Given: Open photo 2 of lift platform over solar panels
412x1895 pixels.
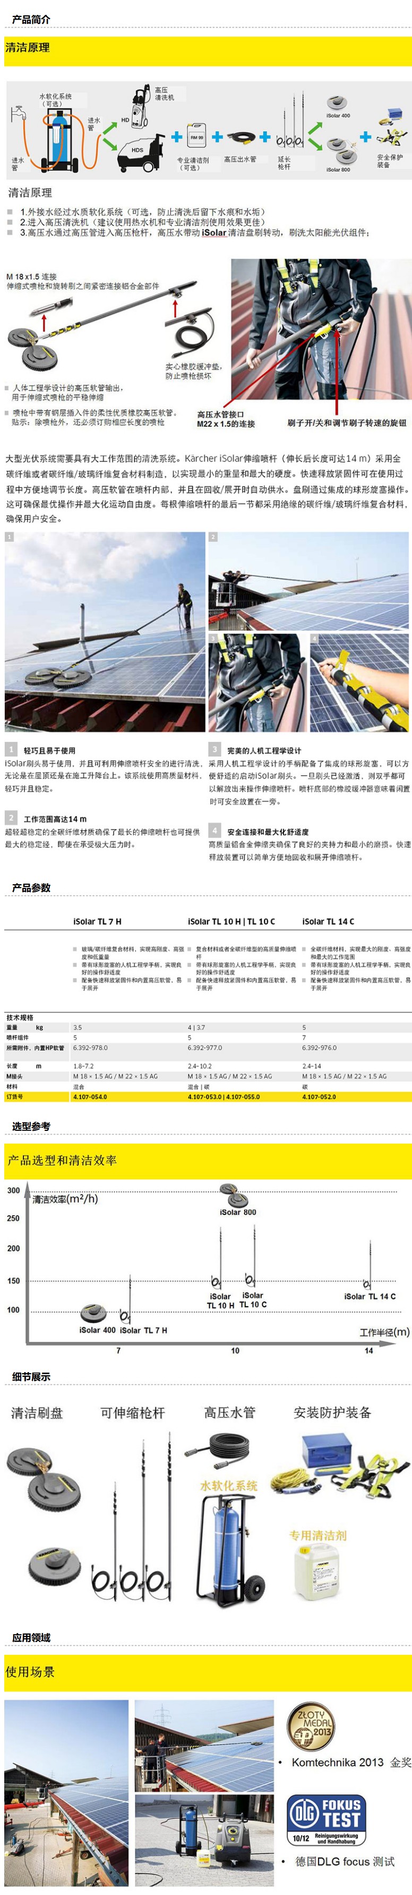Looking at the screenshot, I should pos(308,580).
